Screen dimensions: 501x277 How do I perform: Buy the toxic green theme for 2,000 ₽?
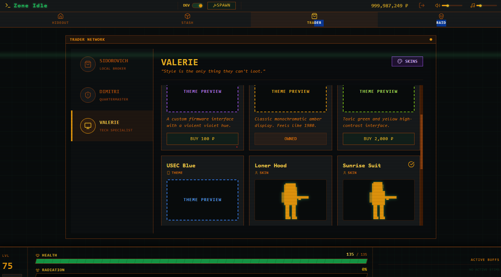379,139
